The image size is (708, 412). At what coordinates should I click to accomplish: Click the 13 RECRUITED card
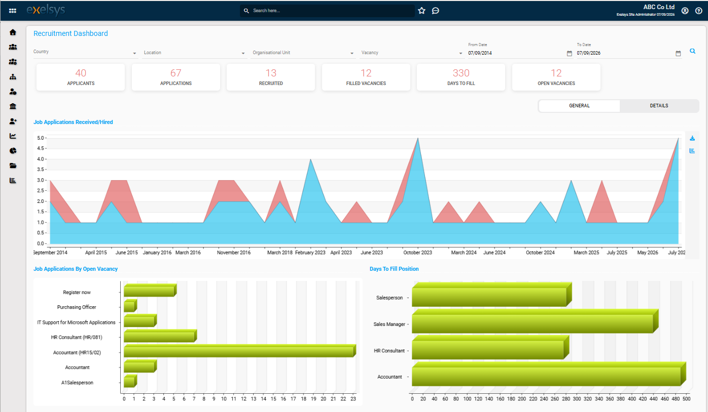pyautogui.click(x=271, y=77)
